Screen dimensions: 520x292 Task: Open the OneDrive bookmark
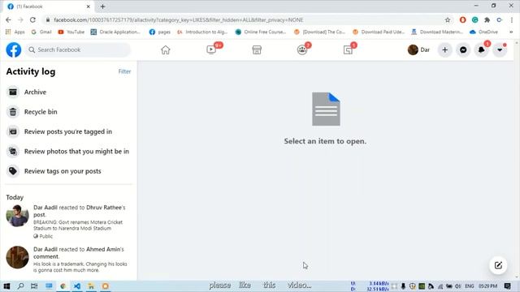pos(484,32)
